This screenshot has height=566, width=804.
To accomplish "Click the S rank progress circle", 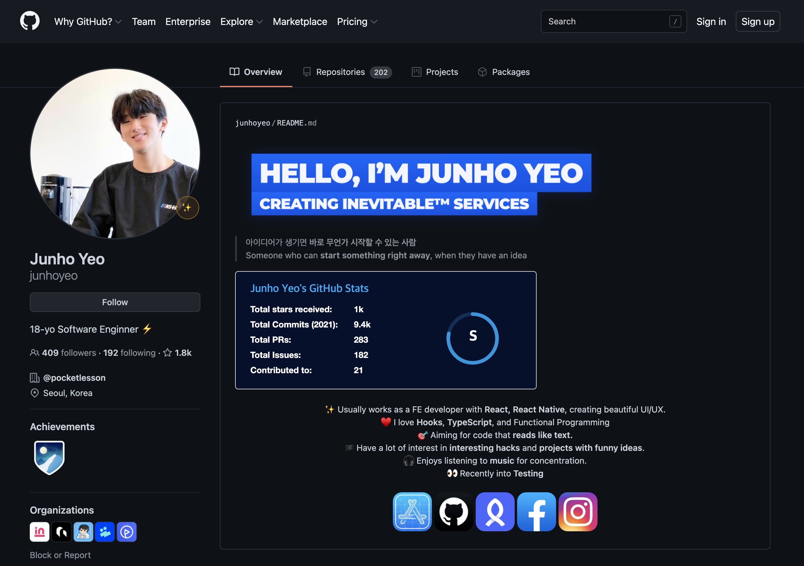I will [472, 338].
